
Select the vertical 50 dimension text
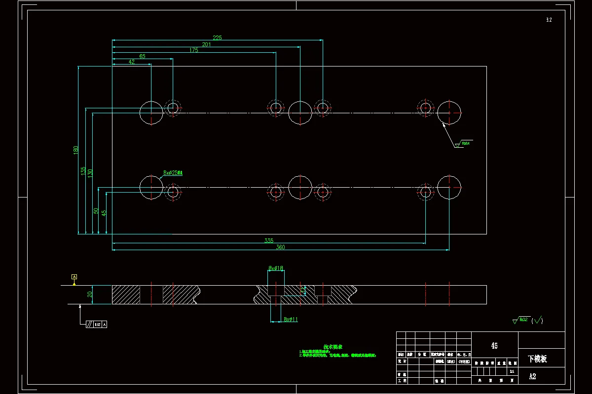[x=96, y=211]
